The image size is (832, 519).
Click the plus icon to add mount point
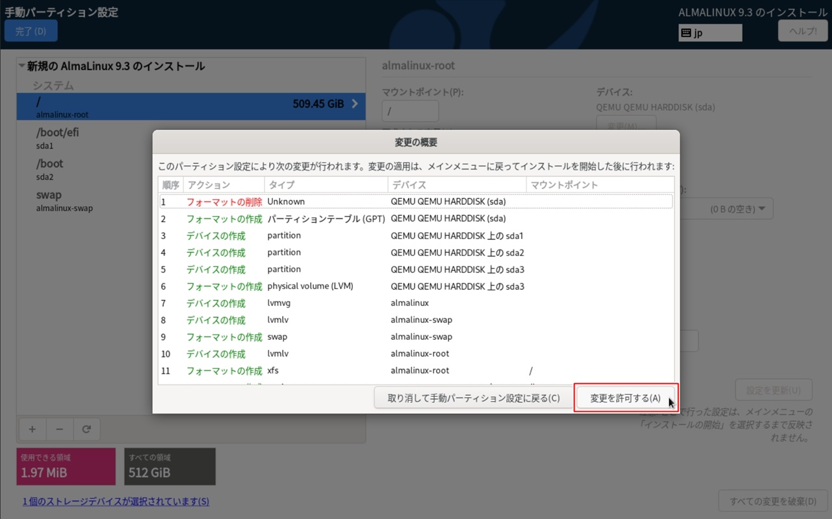(32, 429)
